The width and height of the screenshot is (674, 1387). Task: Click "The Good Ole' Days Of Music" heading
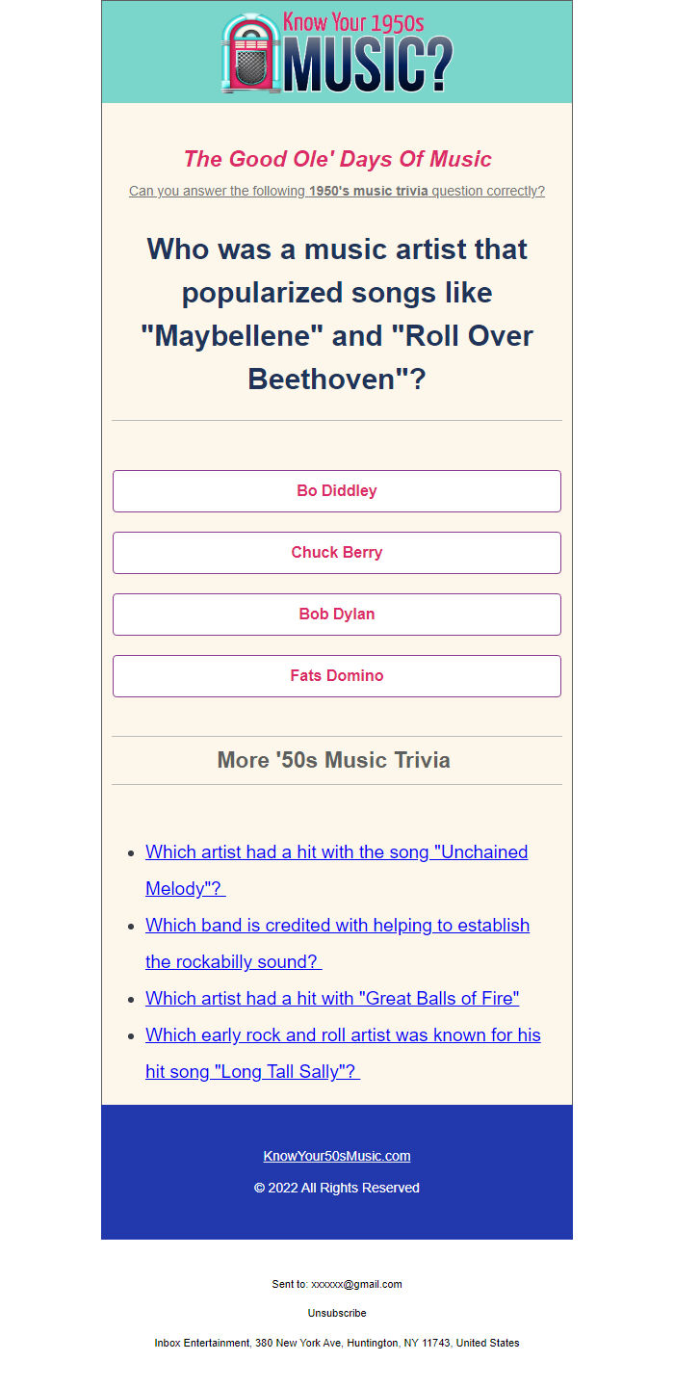[x=337, y=159]
